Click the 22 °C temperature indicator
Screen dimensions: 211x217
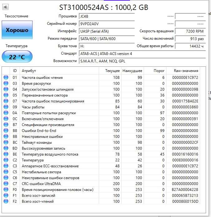(x=17, y=57)
